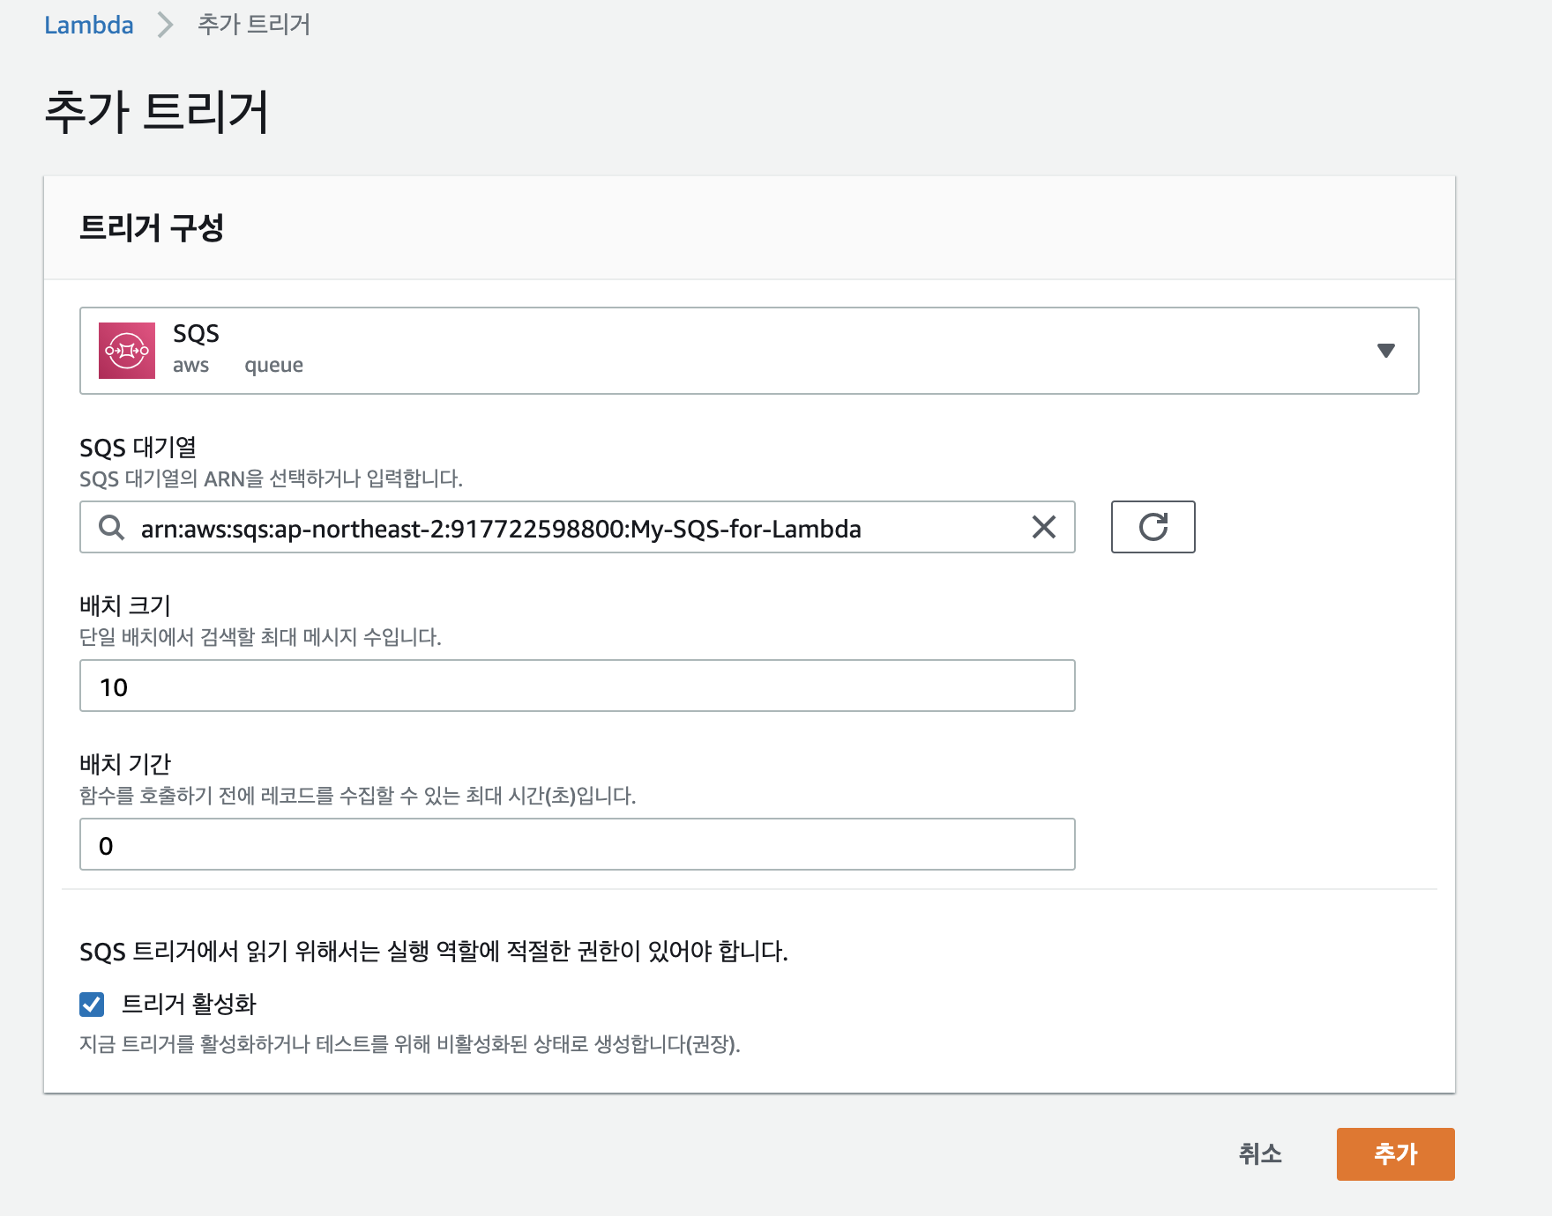The width and height of the screenshot is (1552, 1216).
Task: Click the batch size field showing 10
Action: pos(577,686)
